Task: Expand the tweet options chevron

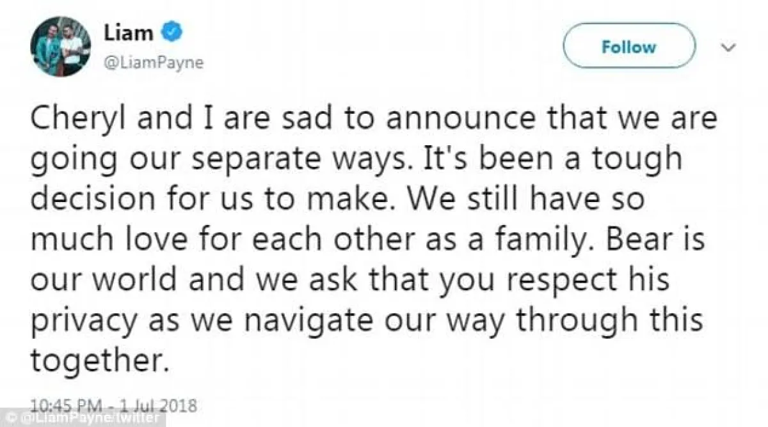Action: point(726,47)
